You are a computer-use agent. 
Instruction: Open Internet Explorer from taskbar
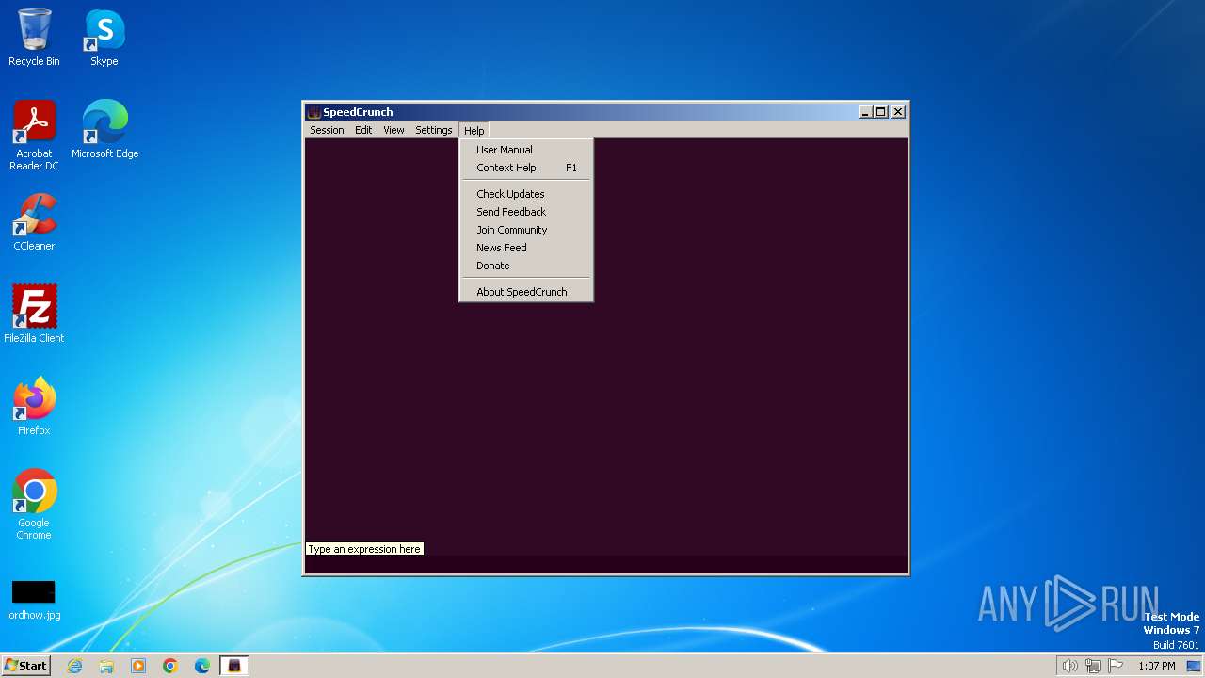click(x=74, y=666)
